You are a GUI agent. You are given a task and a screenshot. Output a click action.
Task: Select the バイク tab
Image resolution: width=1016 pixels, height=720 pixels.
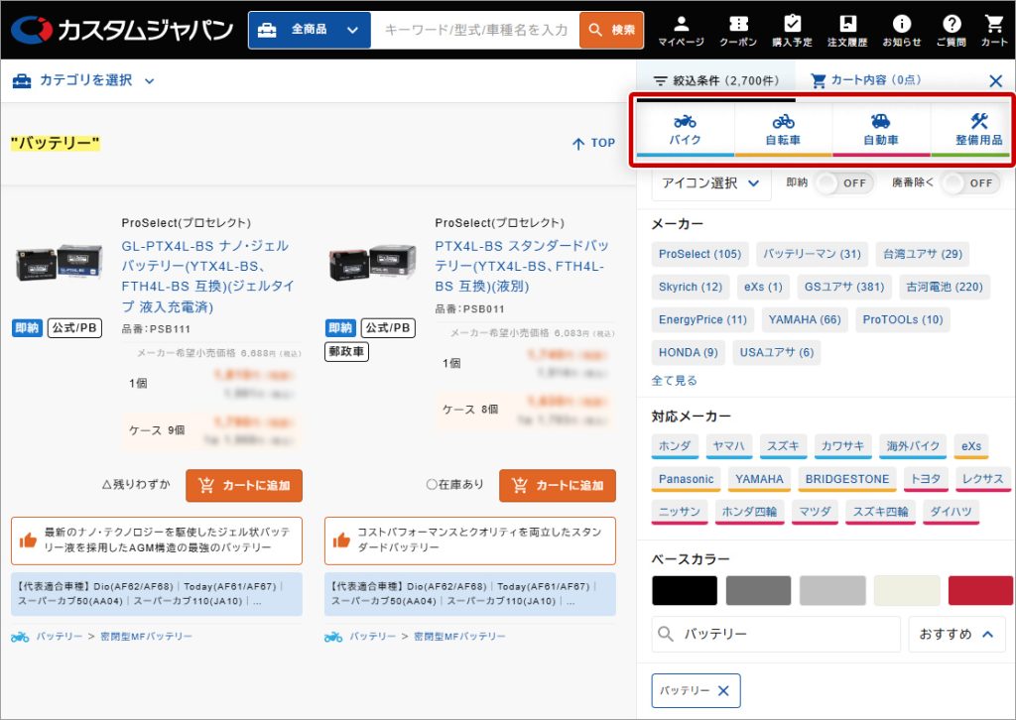tap(686, 130)
